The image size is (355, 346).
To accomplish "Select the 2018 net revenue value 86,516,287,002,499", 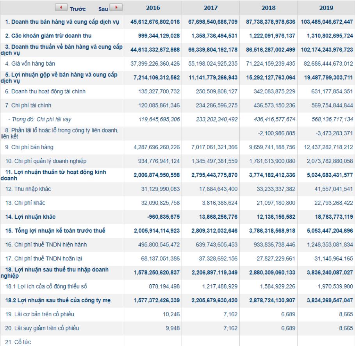I will coord(271,50).
